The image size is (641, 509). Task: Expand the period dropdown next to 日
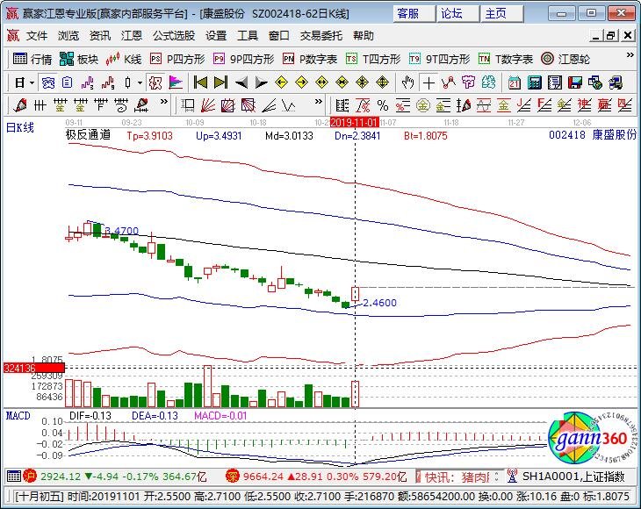[32, 82]
